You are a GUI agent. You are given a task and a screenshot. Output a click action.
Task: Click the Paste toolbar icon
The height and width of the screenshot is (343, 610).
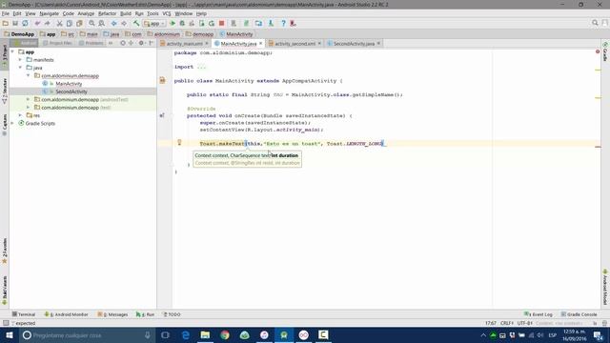coord(79,23)
